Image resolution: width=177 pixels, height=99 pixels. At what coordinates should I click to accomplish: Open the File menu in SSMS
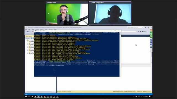tap(26, 29)
